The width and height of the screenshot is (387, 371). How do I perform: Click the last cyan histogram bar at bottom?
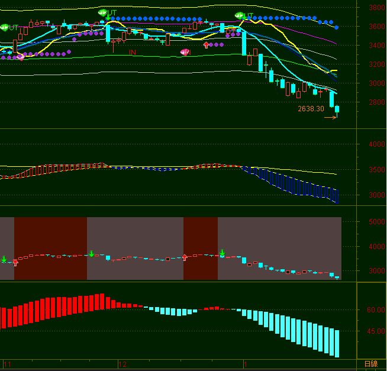pyautogui.click(x=337, y=344)
